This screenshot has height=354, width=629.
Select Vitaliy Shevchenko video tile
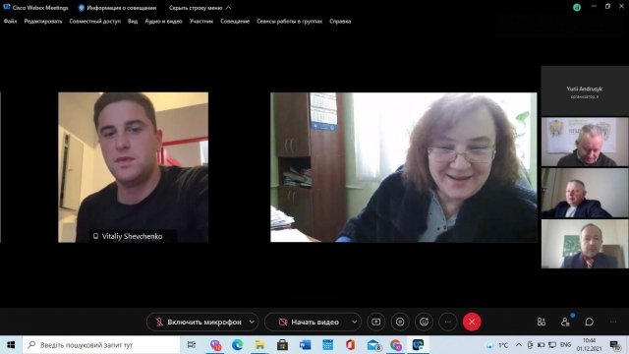click(x=134, y=167)
